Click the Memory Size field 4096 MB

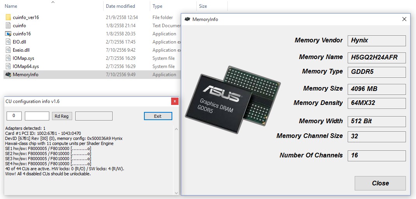point(377,89)
